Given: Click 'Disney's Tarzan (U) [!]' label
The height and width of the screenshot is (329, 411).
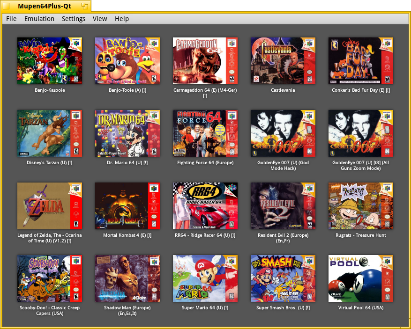Looking at the screenshot, I should tap(50, 162).
